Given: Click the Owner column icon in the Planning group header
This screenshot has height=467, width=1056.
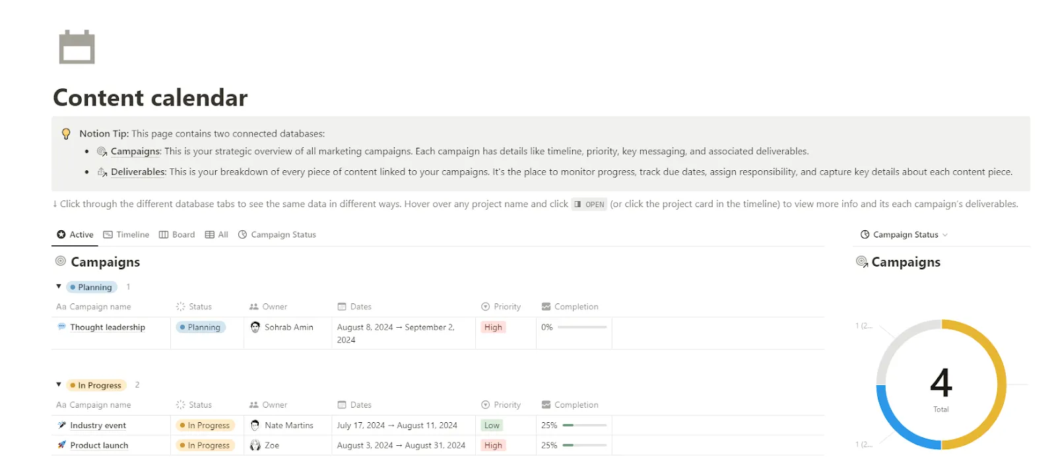Looking at the screenshot, I should [x=254, y=307].
